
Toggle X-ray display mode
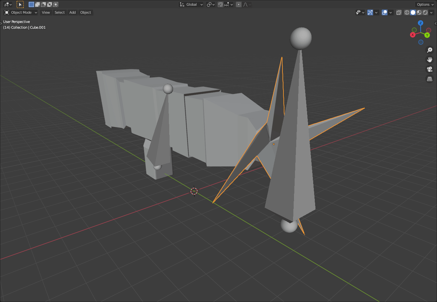(399, 12)
